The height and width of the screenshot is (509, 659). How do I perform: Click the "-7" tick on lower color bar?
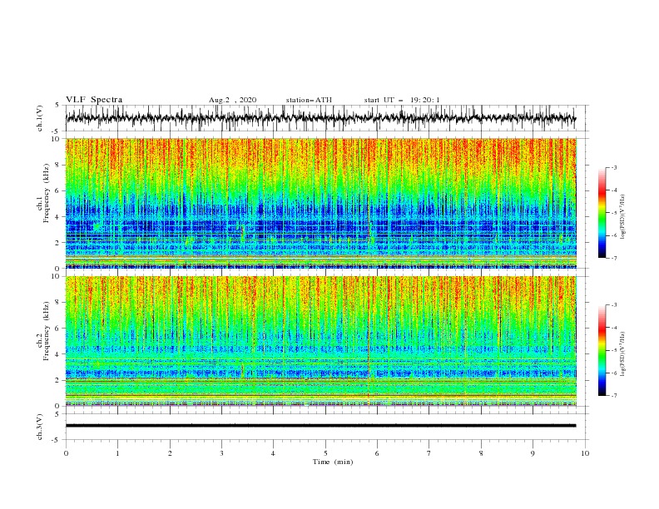(x=612, y=396)
